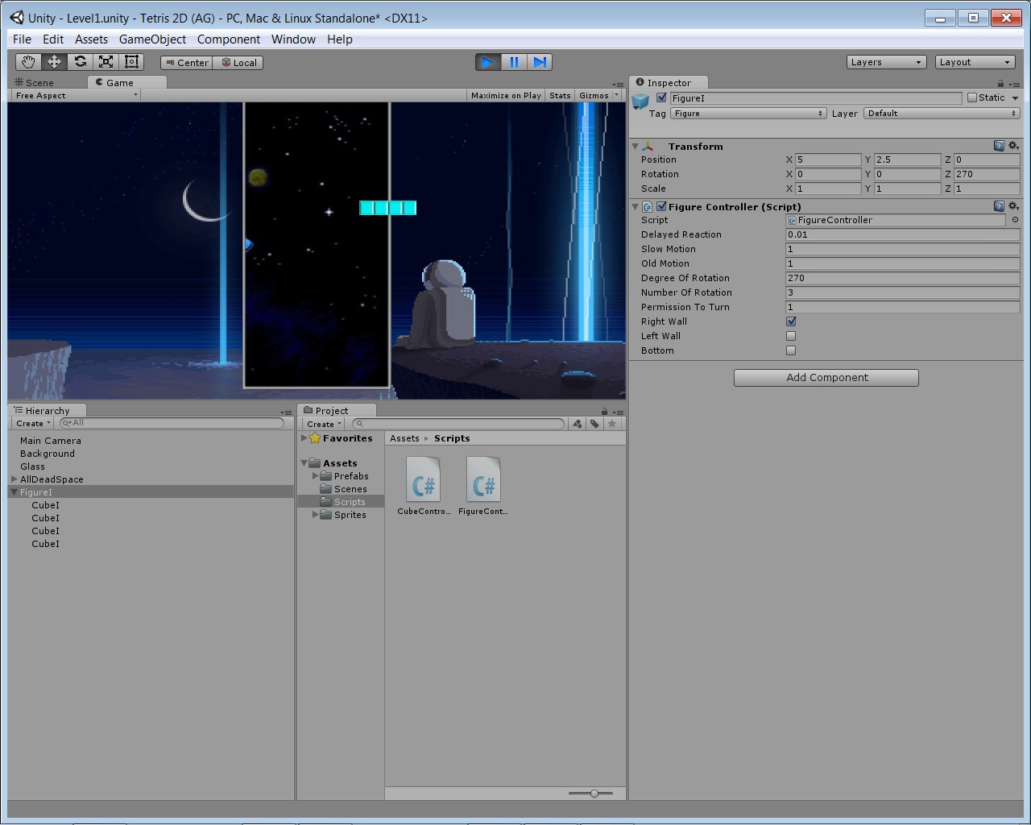This screenshot has width=1031, height=825.
Task: Select the Hand tool in toolbar
Action: click(28, 62)
